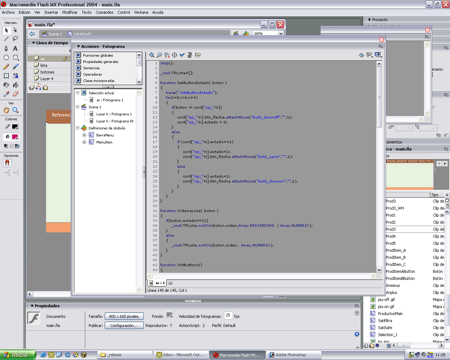Select the Zoom magnifier tool
This screenshot has height=360, width=450.
pos(15,110)
